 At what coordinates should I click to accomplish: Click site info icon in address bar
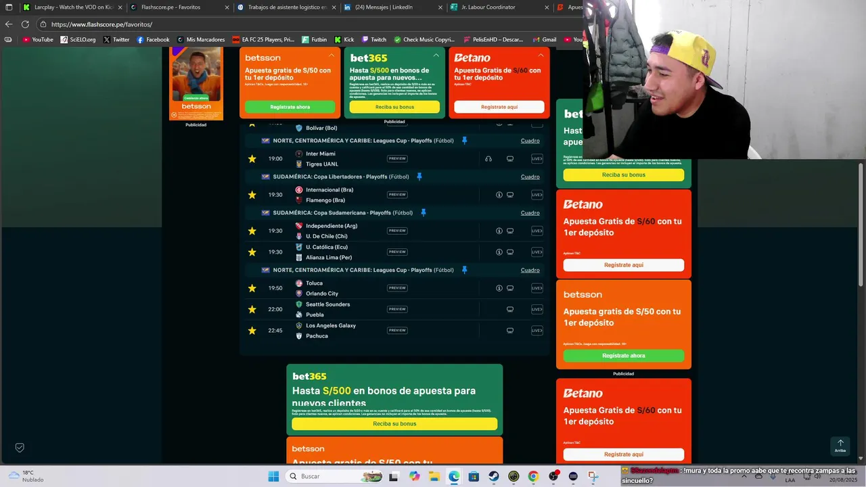coord(43,24)
